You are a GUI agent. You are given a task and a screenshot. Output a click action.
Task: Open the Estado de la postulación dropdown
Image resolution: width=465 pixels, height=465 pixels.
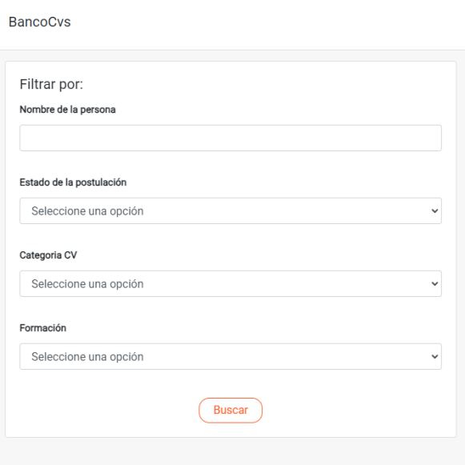click(230, 210)
